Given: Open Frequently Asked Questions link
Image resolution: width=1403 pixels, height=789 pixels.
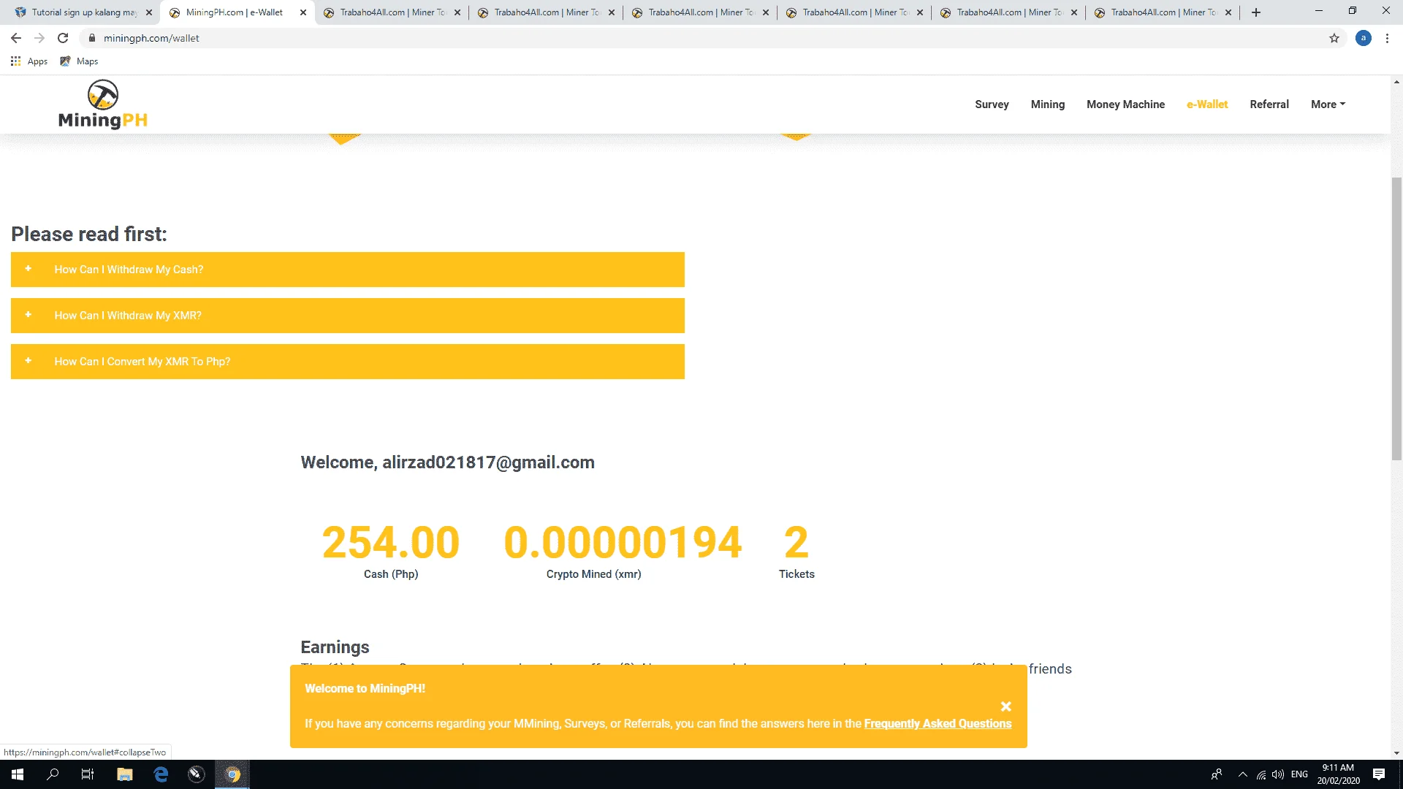Looking at the screenshot, I should (938, 723).
